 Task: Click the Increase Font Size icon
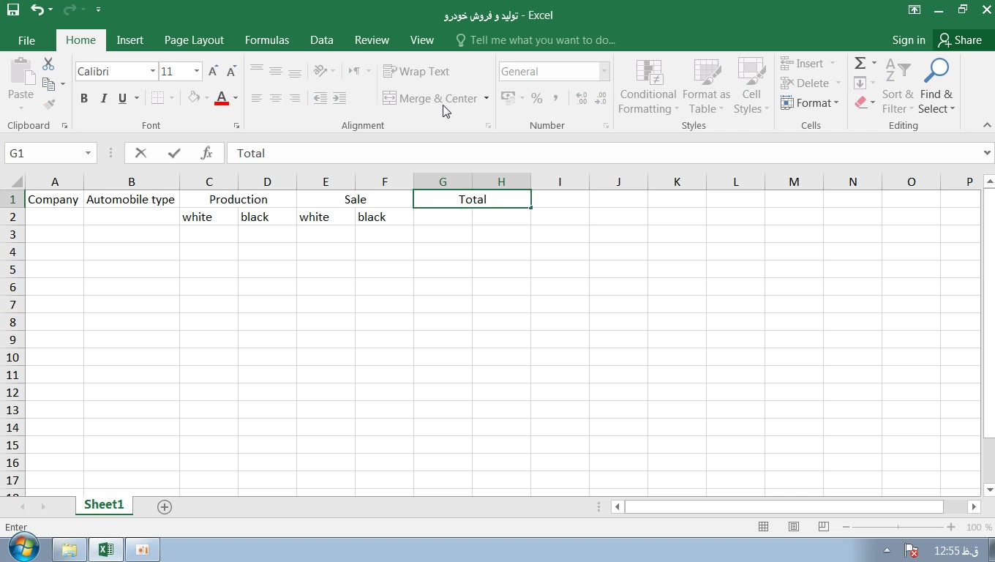213,71
